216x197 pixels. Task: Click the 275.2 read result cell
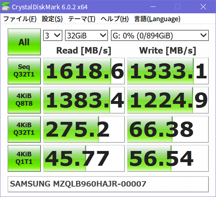83,129
